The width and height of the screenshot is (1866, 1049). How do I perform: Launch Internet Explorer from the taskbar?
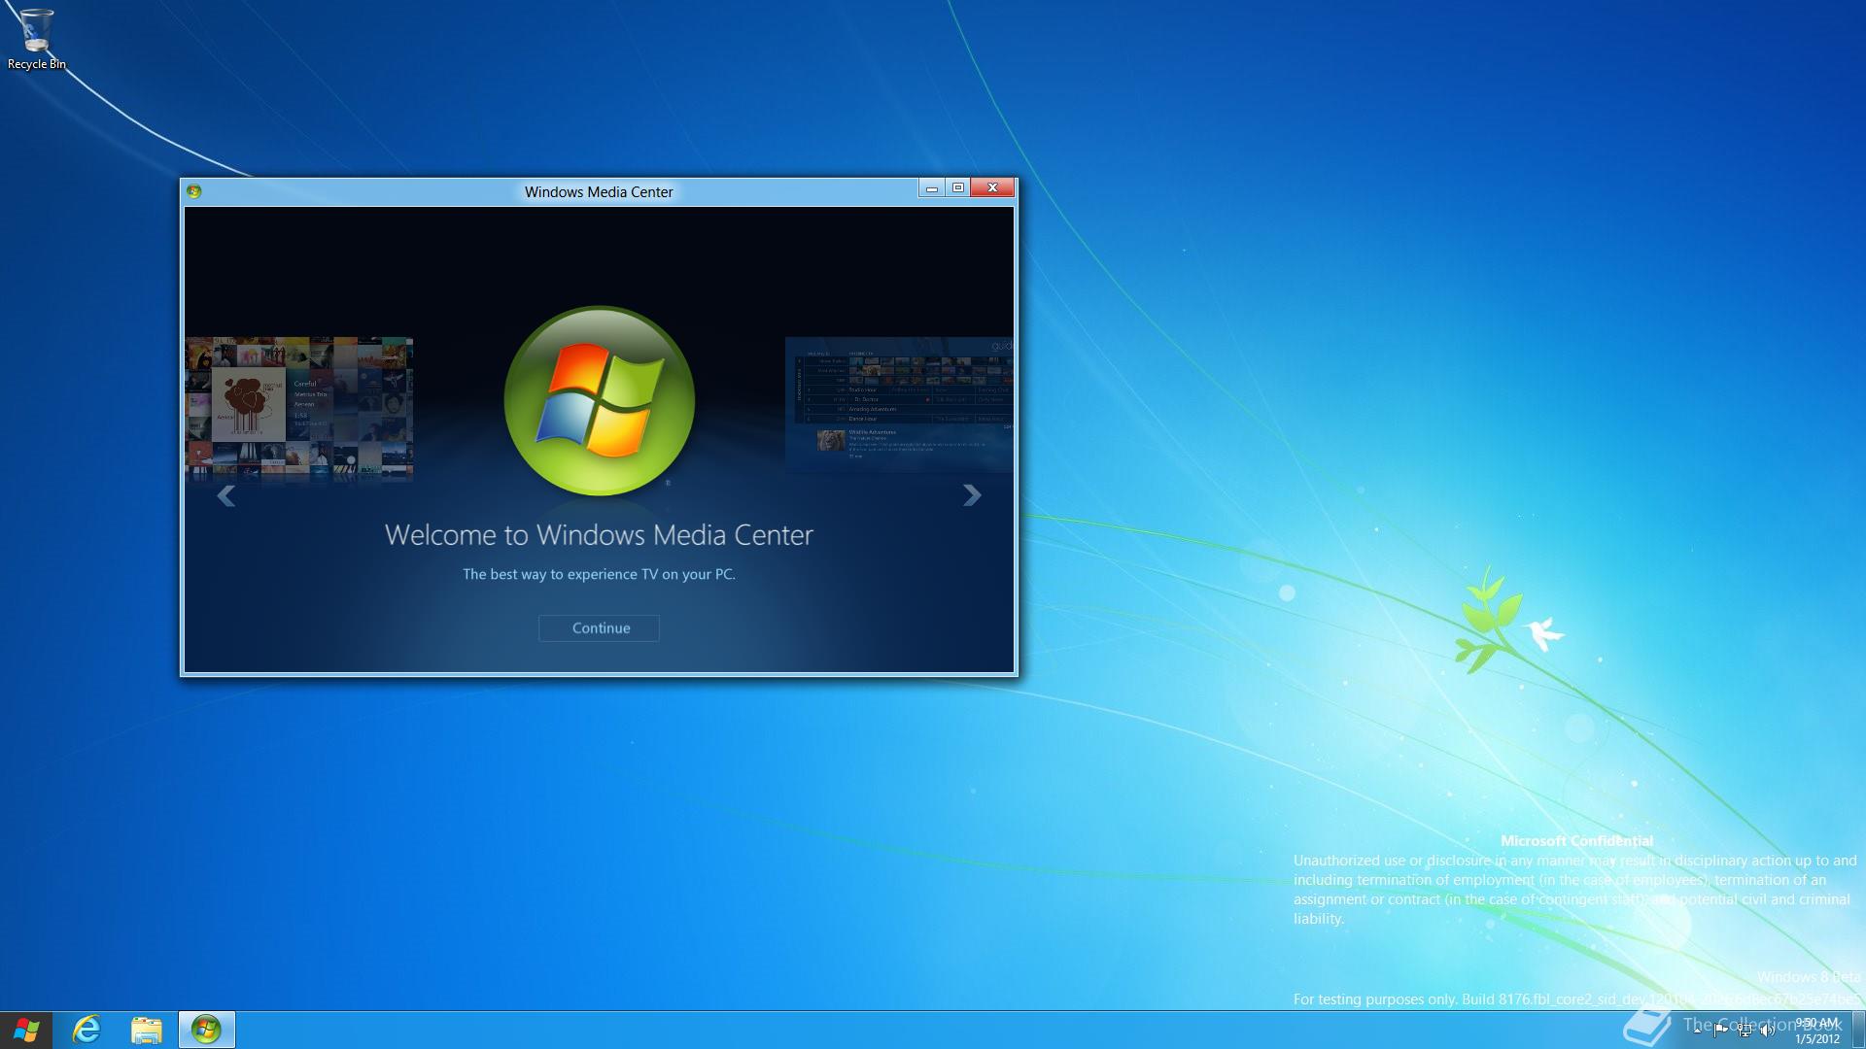pyautogui.click(x=86, y=1030)
